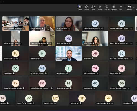This screenshot has height=111, width=137.
Task: Select Beyza Erhan's video tile
Action: click(x=95, y=39)
